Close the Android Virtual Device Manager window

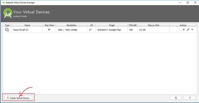[195, 2]
